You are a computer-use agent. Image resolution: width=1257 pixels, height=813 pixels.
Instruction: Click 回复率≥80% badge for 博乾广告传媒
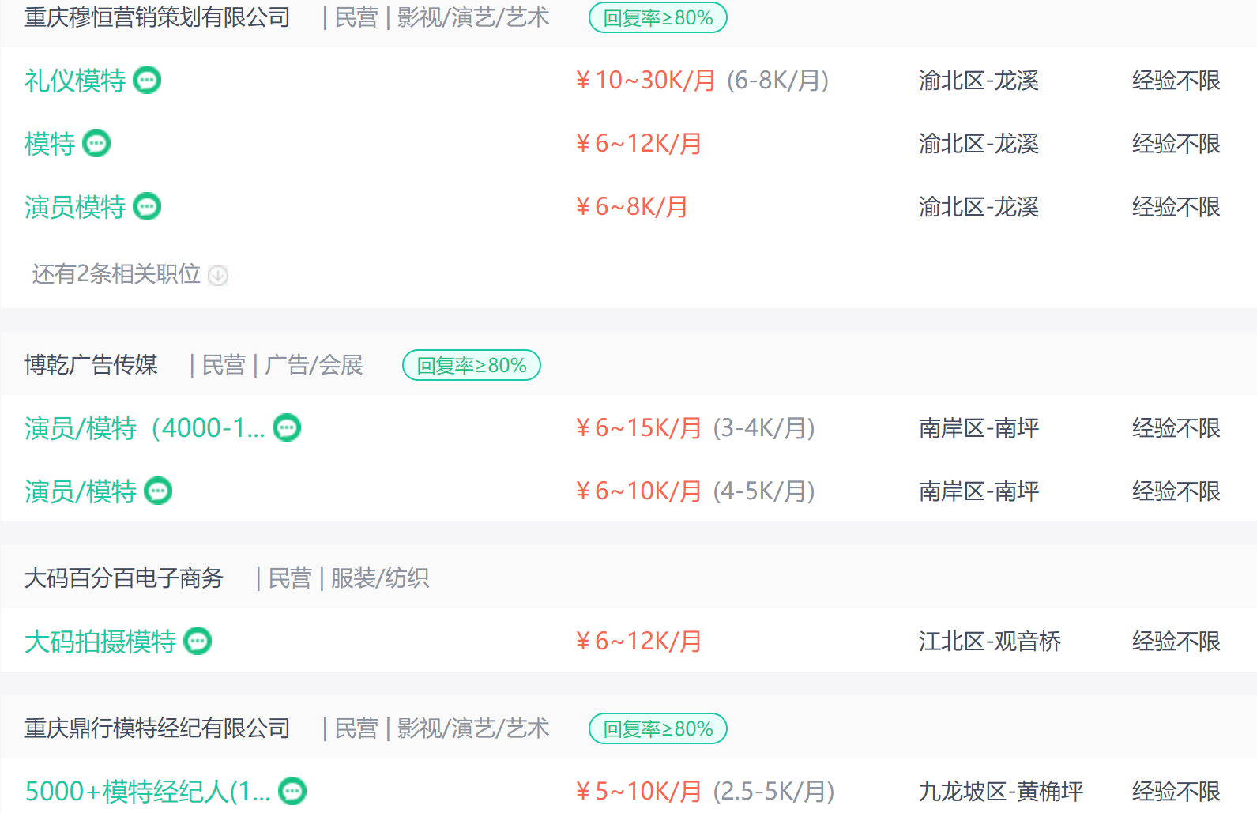(472, 365)
